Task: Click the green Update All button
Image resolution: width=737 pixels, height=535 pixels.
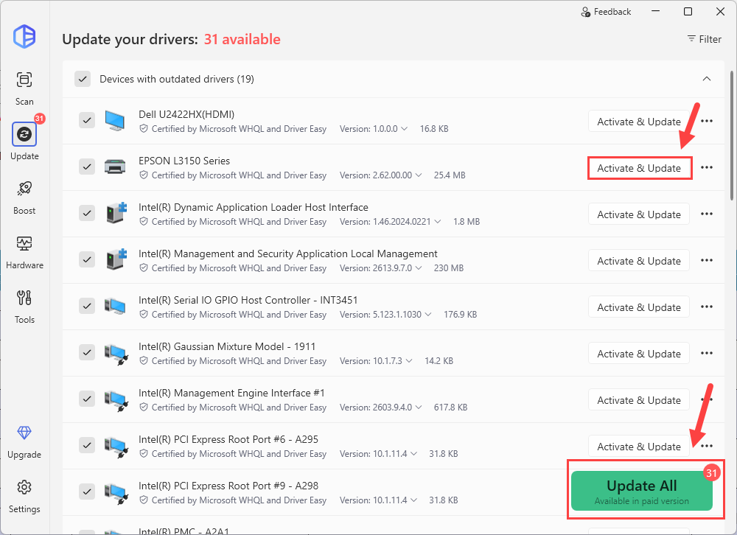Action: point(642,491)
